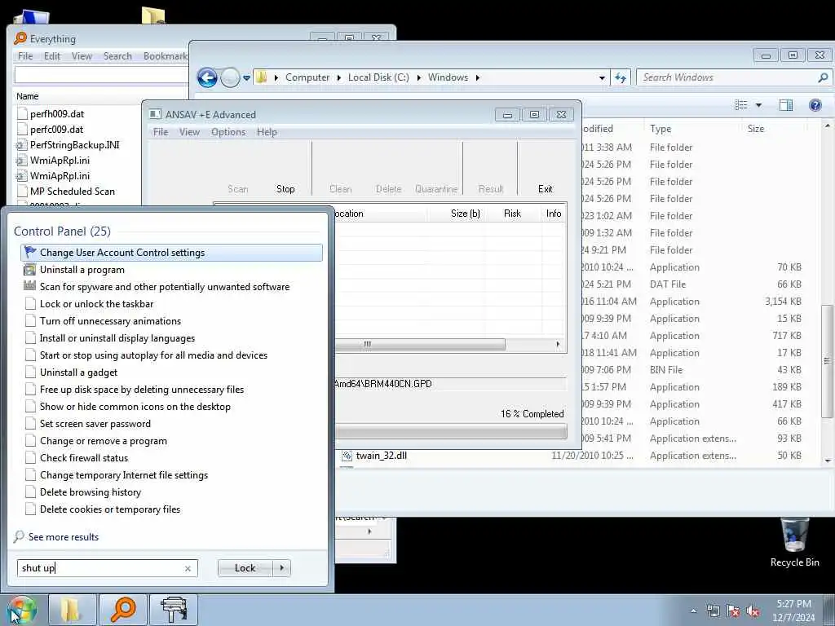Select MP Scheduled Scan in Everything list
The height and width of the screenshot is (626, 835).
click(x=73, y=191)
